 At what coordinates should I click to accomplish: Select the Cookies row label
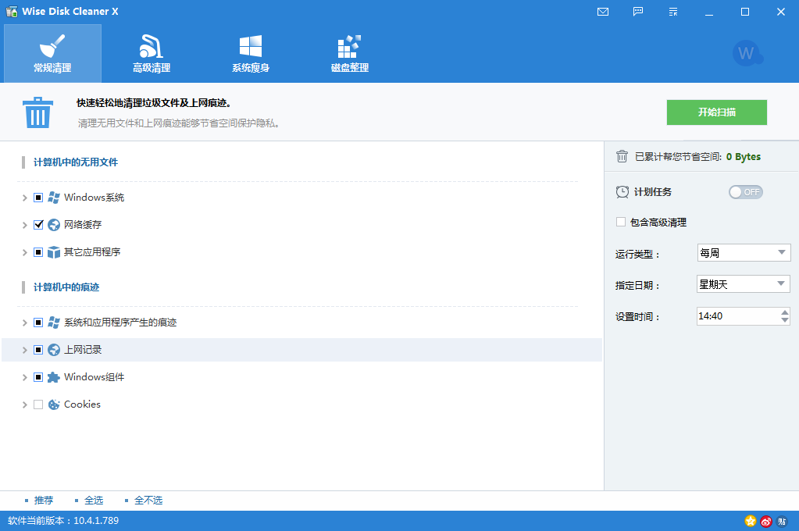pyautogui.click(x=82, y=404)
